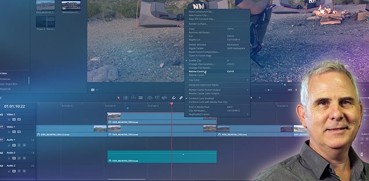Viewport: 369px width, 181px height.
Task: Choose Change Clip Speed menu item
Action: (x=217, y=68)
